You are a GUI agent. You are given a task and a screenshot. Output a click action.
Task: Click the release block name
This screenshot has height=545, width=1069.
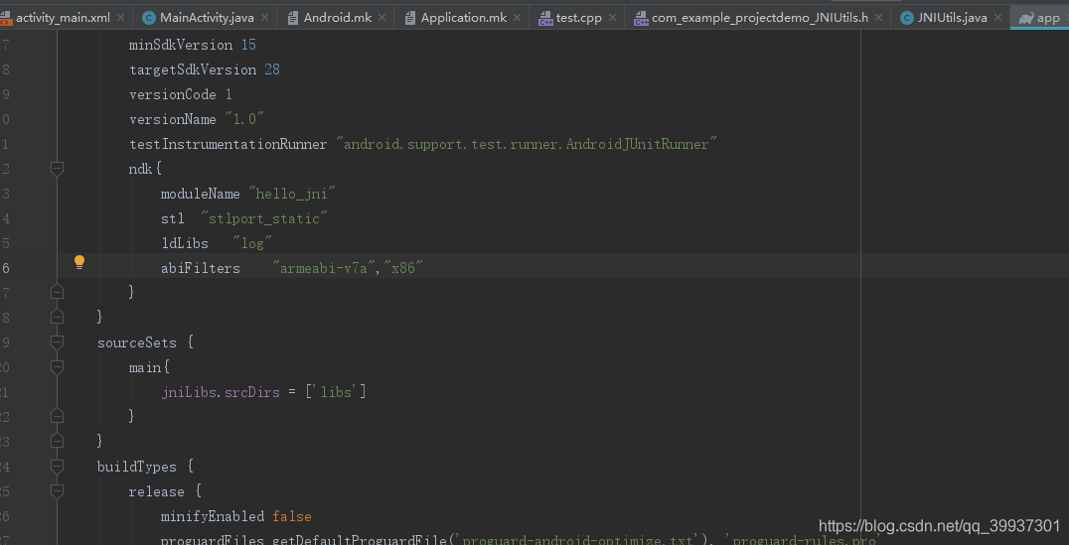coord(156,491)
